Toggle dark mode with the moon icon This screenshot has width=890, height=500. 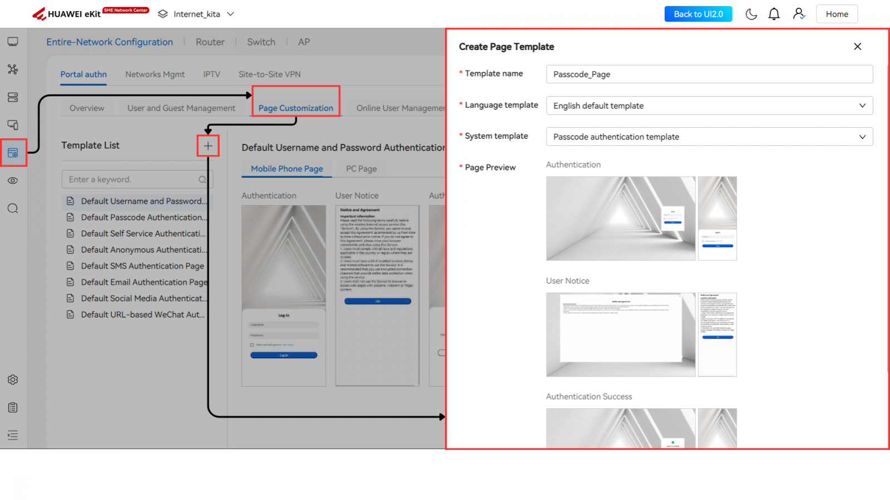[751, 14]
